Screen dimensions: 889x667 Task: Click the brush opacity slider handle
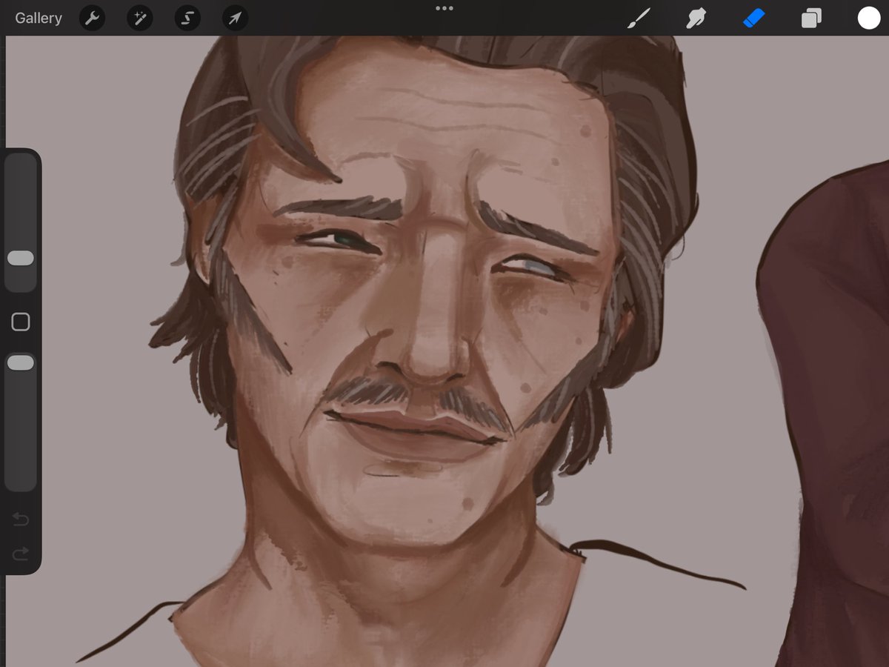21,362
